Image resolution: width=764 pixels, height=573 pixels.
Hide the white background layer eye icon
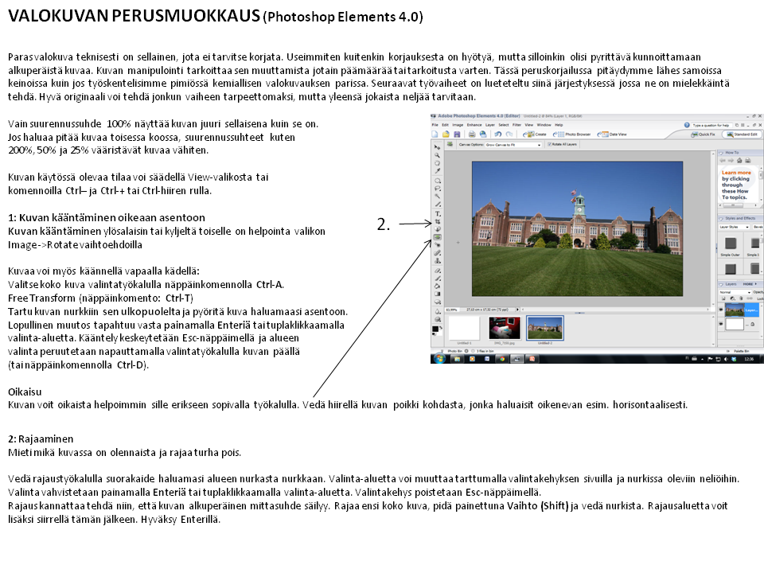tap(721, 324)
